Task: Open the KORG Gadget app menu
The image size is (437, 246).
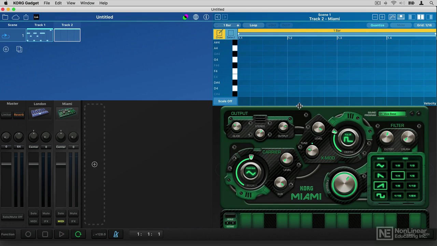Action: pos(26,3)
